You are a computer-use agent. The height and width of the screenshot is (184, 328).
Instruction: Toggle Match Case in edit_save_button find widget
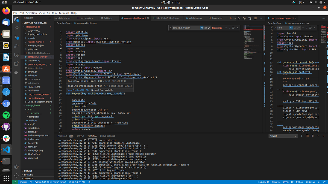pyautogui.click(x=202, y=28)
